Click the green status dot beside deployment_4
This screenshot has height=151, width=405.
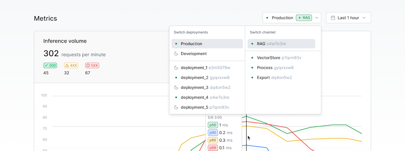click(176, 98)
